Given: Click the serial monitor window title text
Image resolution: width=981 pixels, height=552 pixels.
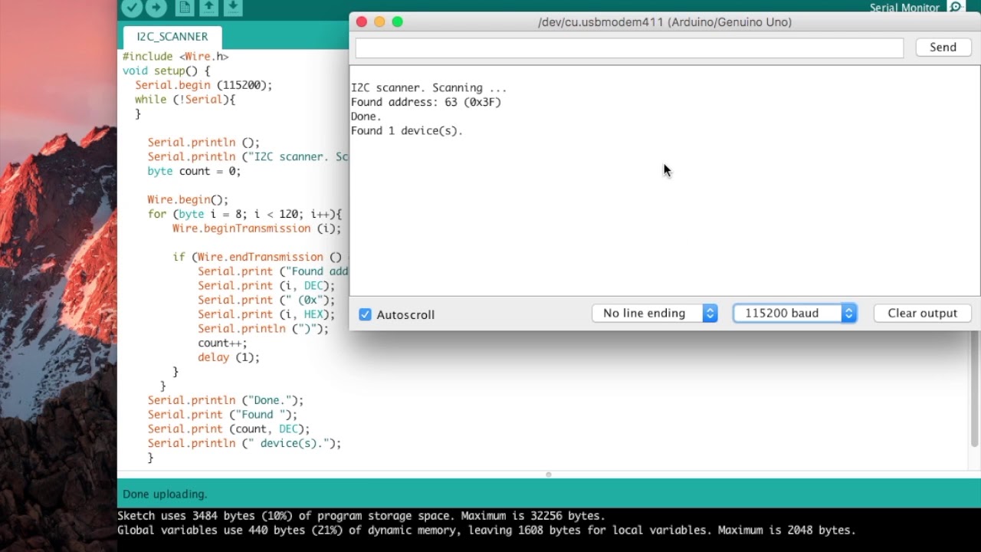Looking at the screenshot, I should coord(664,22).
